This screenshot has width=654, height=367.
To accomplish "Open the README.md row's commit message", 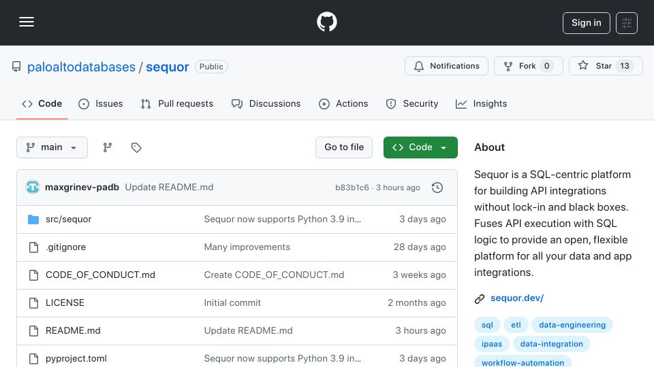I will coord(248,331).
